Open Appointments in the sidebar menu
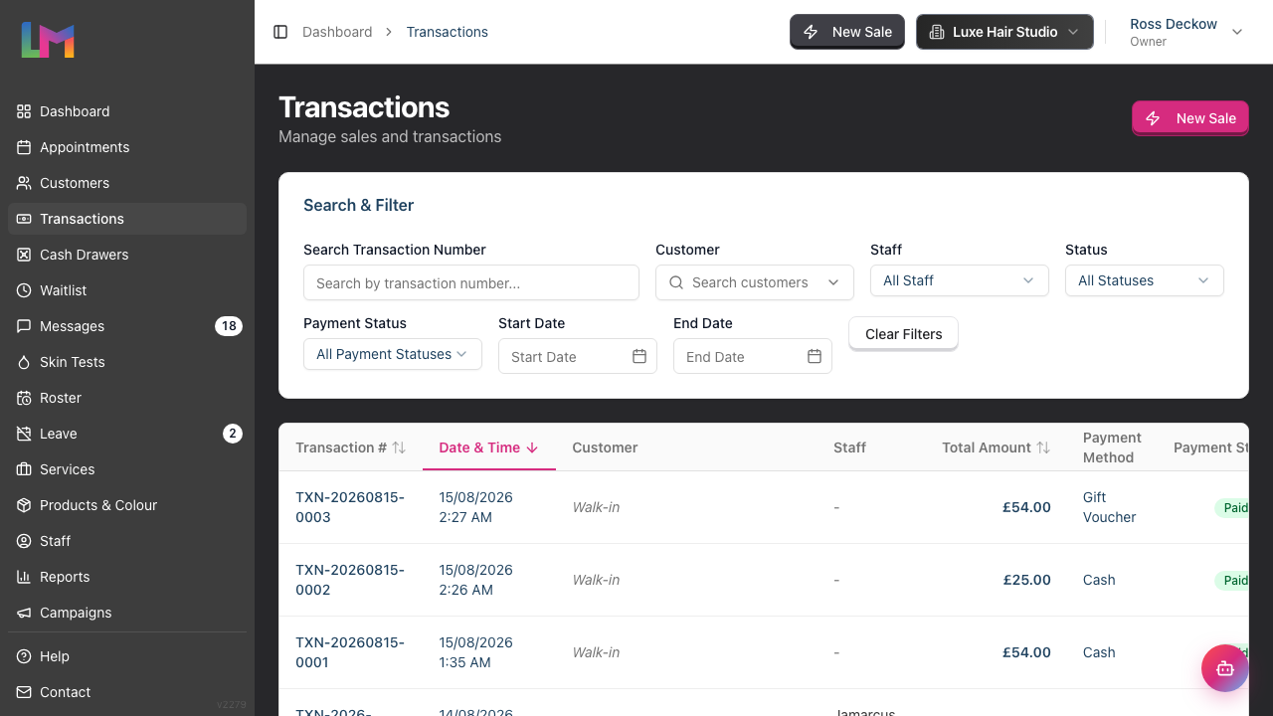This screenshot has height=716, width=1273. coord(127,147)
